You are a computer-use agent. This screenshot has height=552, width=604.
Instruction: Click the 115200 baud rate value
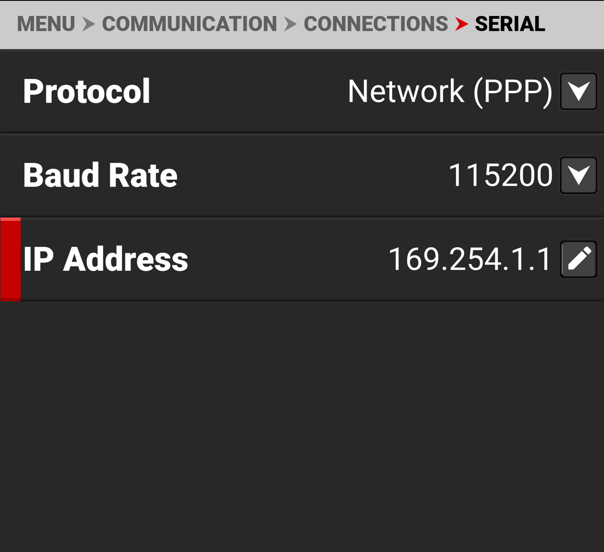500,175
